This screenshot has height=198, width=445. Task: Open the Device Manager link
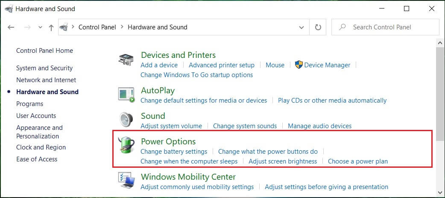[x=327, y=65]
